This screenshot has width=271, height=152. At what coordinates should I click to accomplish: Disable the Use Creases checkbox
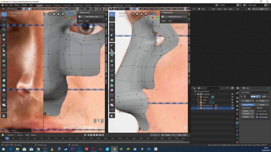coord(257,117)
